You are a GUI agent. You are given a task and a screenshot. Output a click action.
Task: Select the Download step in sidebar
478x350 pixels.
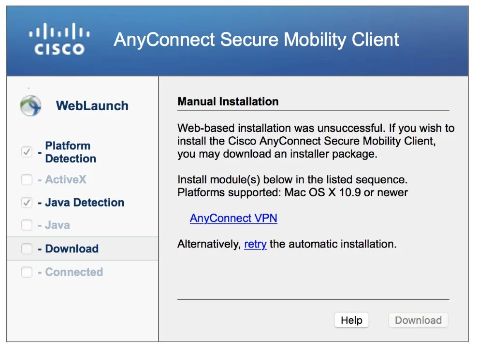[72, 249]
